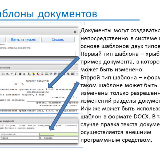Click the remove formatting icon
The width and height of the screenshot is (160, 160).
(x=38, y=74)
